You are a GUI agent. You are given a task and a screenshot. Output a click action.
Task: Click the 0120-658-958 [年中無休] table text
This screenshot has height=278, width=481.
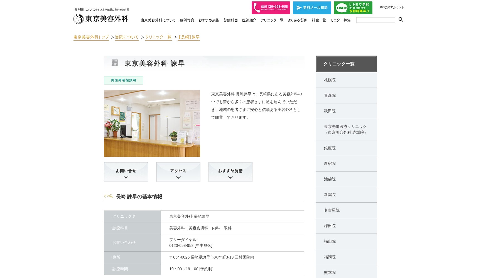point(191,246)
